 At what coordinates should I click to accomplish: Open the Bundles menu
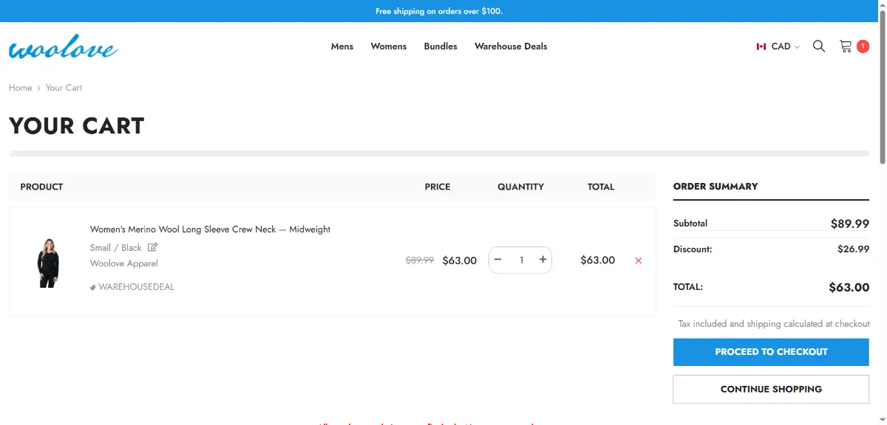tap(441, 46)
